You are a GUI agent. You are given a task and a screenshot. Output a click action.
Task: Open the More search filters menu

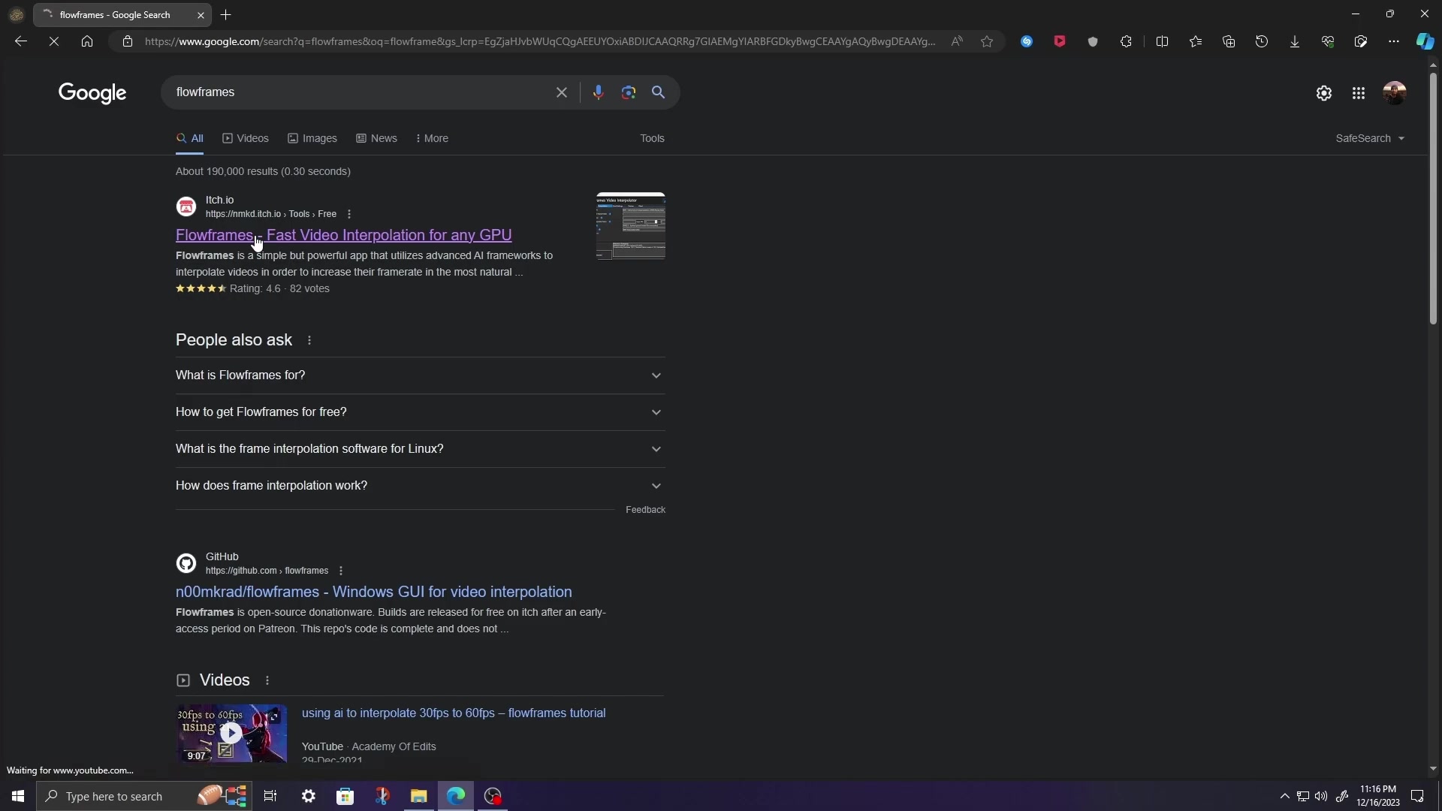click(432, 138)
